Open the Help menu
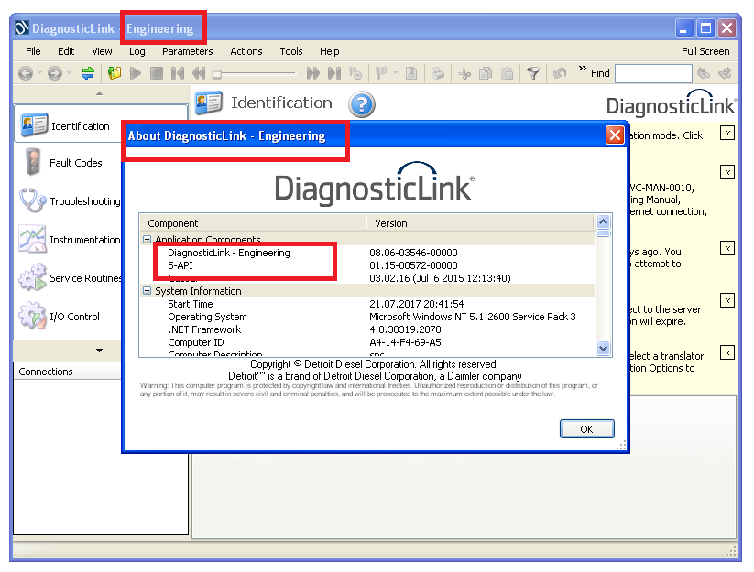 pyautogui.click(x=330, y=51)
